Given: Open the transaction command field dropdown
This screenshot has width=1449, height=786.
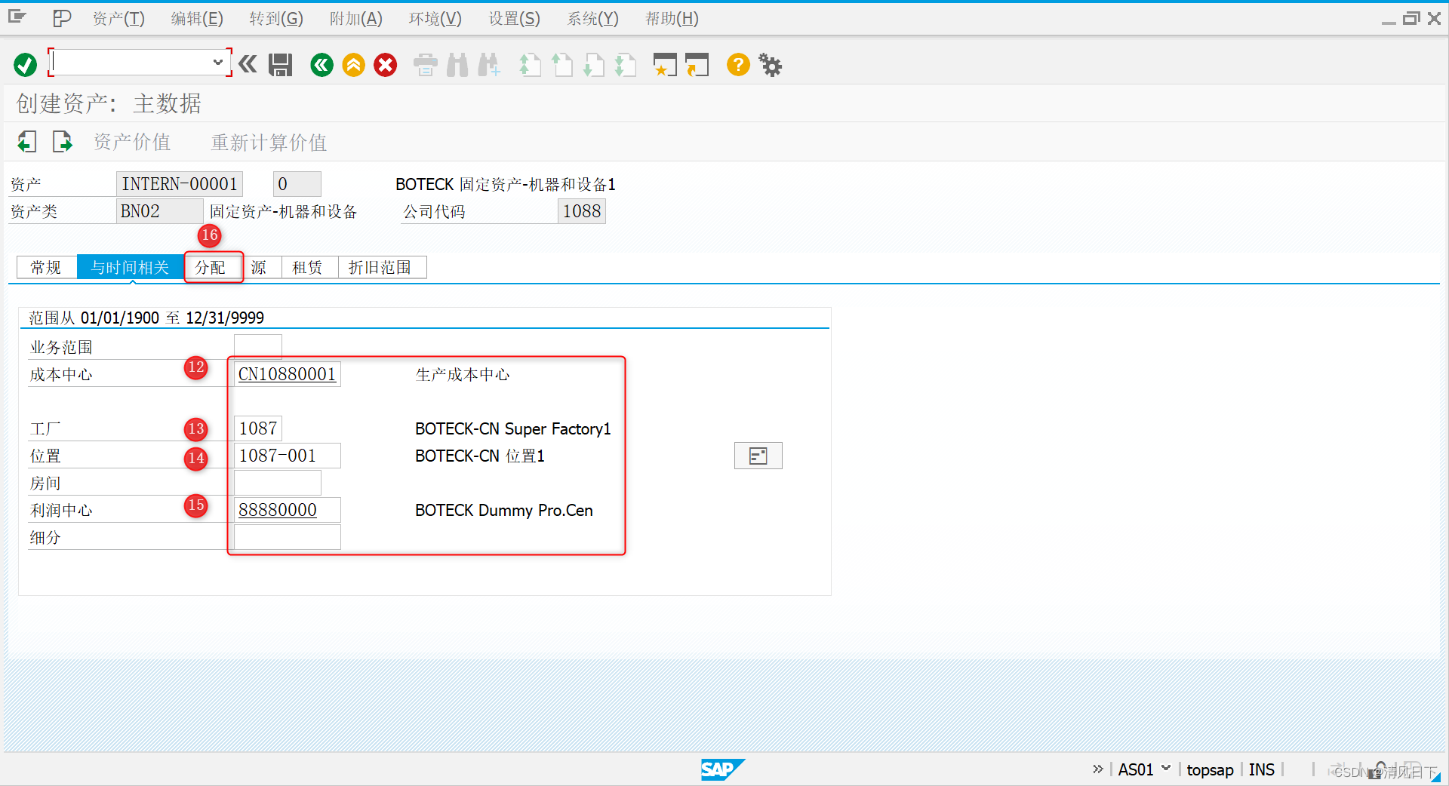Looking at the screenshot, I should click(x=217, y=63).
